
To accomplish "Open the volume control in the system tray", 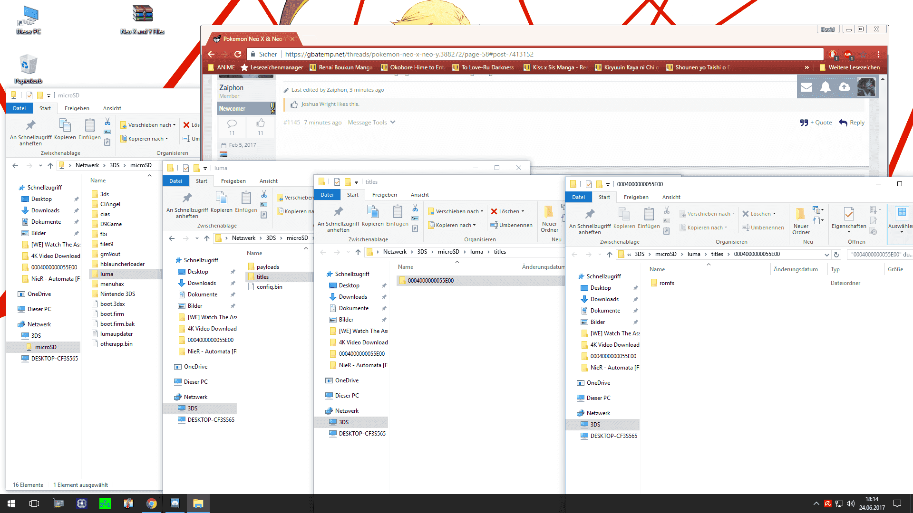I will [x=850, y=503].
